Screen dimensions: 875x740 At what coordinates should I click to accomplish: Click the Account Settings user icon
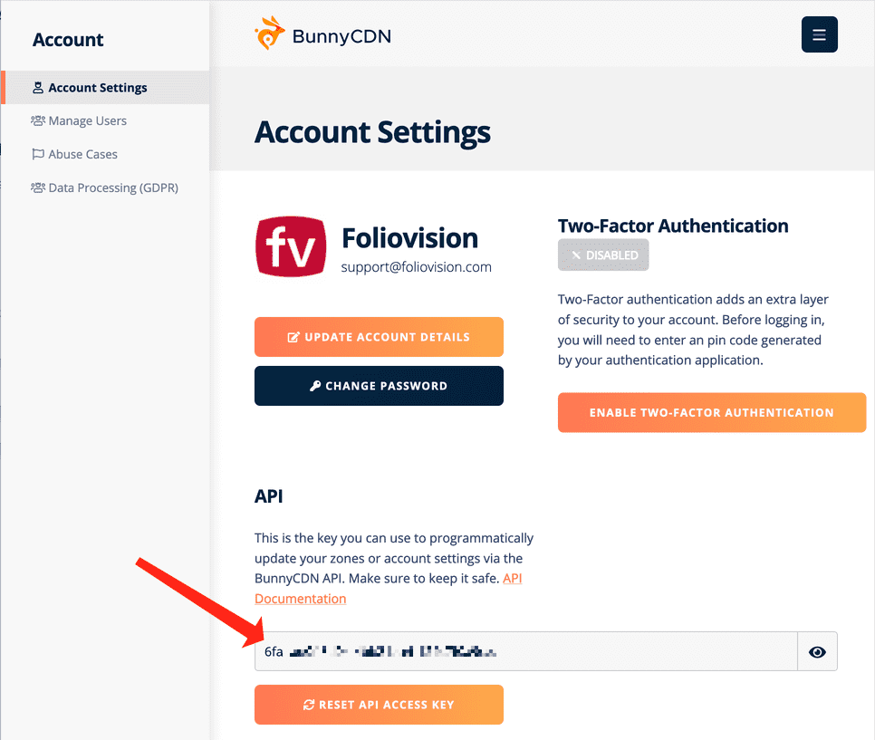coord(38,88)
